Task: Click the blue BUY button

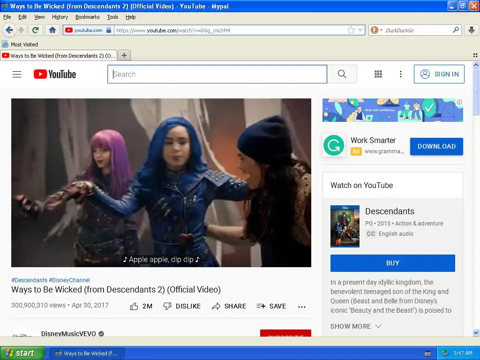Action: coord(392,263)
